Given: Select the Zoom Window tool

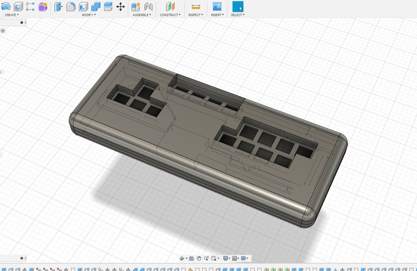Looking at the screenshot, I should 214,258.
